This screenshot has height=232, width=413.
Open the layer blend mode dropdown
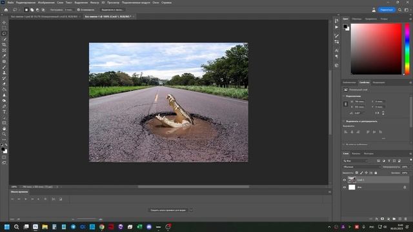tap(362, 167)
